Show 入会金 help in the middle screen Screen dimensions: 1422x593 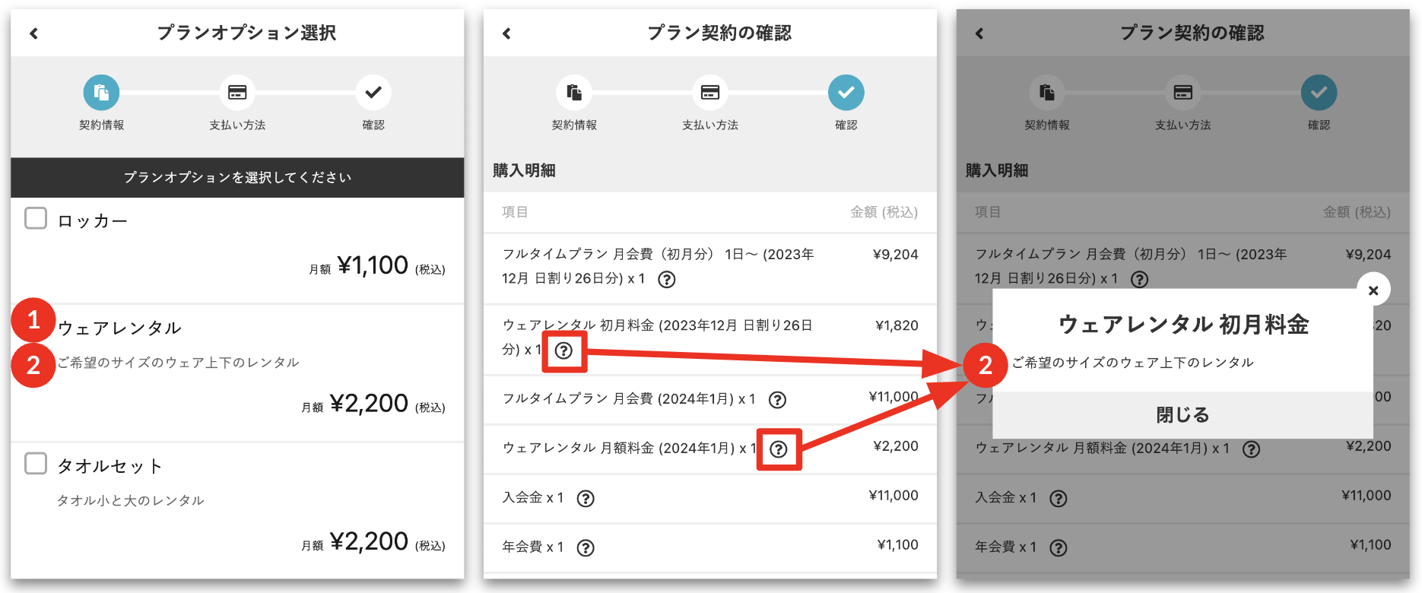click(585, 499)
